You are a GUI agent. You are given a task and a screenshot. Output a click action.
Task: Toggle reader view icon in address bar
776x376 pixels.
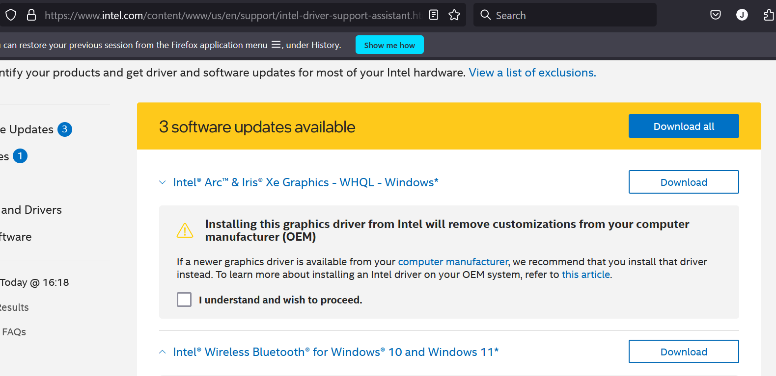434,15
